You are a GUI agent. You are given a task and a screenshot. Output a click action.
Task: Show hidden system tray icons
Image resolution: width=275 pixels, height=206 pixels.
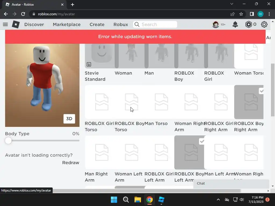[x=218, y=200]
